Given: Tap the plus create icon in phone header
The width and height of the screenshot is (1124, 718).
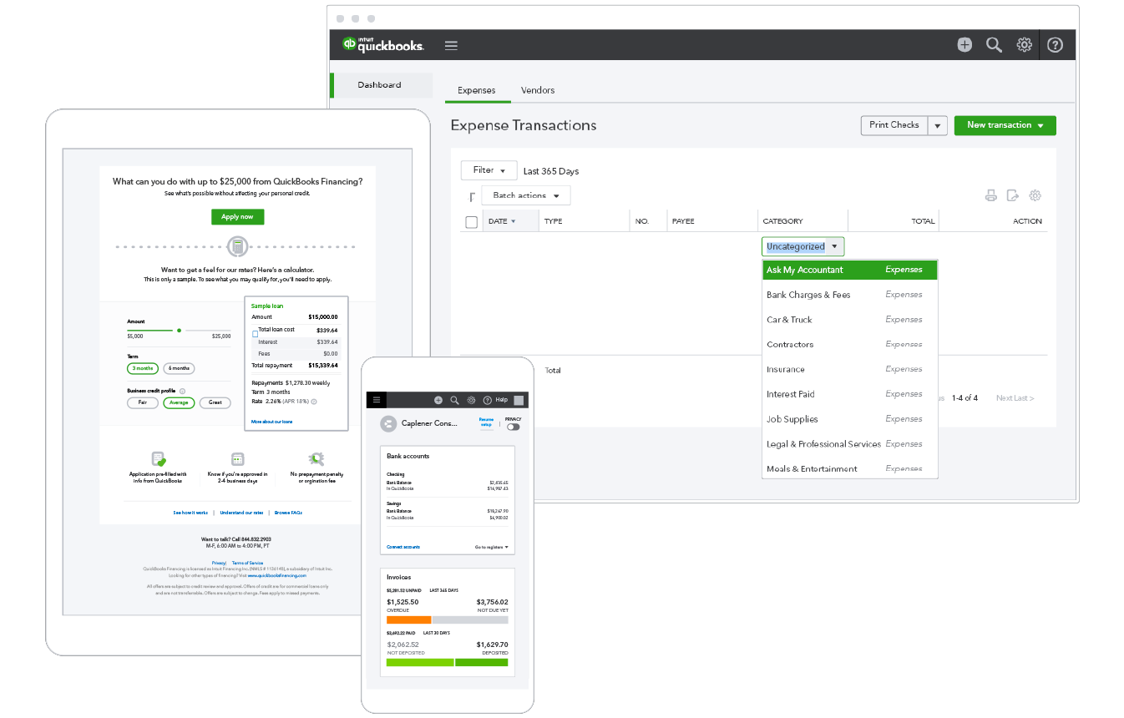Looking at the screenshot, I should pyautogui.click(x=438, y=400).
